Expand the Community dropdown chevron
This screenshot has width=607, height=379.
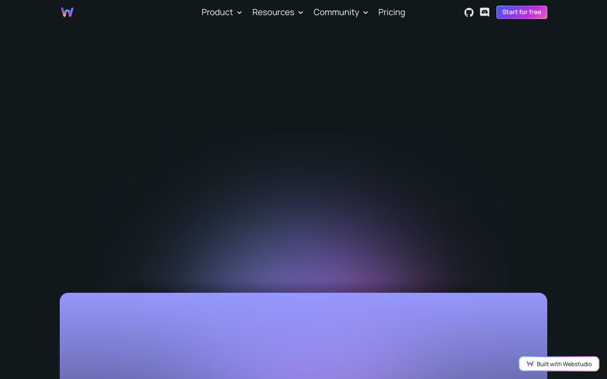pos(366,13)
